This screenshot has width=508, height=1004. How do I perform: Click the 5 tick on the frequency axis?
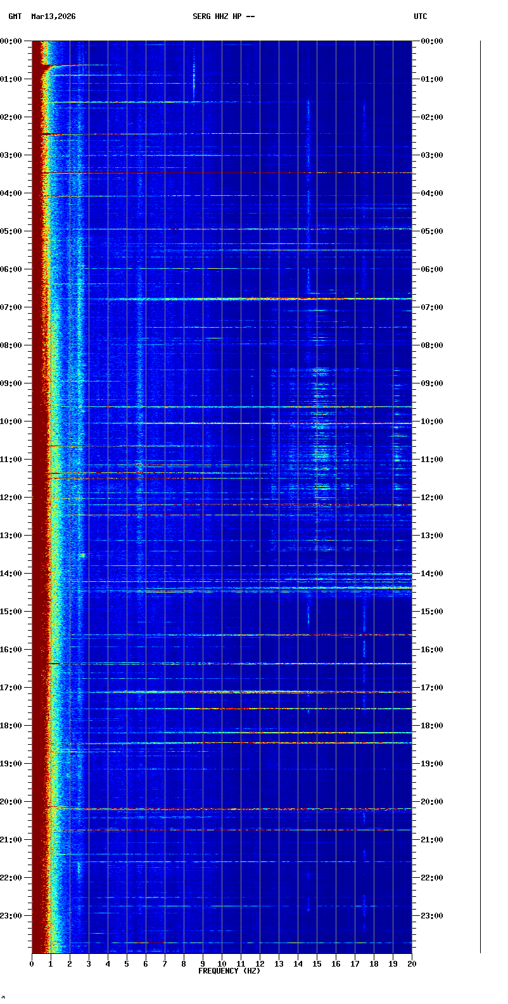click(x=127, y=964)
